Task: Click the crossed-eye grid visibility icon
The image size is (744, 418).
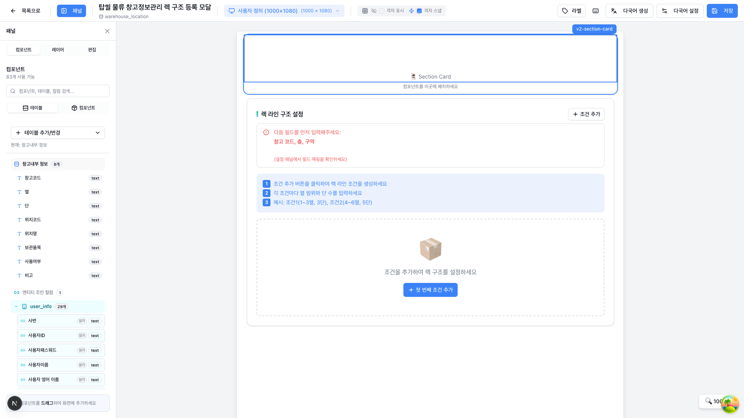Action: [x=374, y=11]
